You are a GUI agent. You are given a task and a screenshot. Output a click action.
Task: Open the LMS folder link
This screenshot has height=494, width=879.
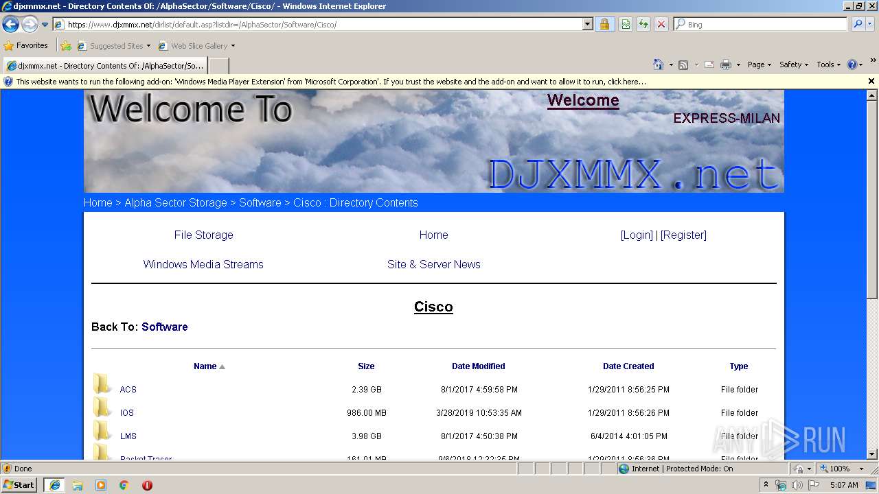pyautogui.click(x=128, y=436)
